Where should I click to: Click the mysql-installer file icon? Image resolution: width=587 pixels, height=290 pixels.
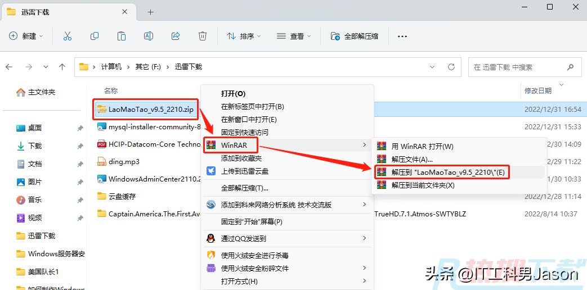pyautogui.click(x=101, y=126)
